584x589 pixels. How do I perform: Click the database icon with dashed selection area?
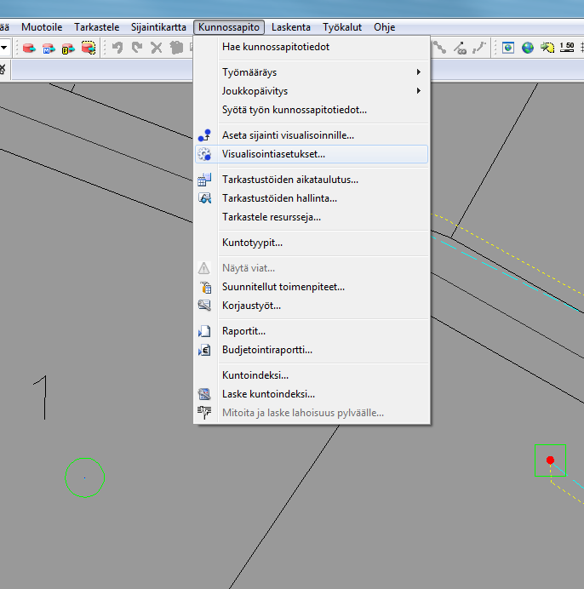[x=89, y=48]
